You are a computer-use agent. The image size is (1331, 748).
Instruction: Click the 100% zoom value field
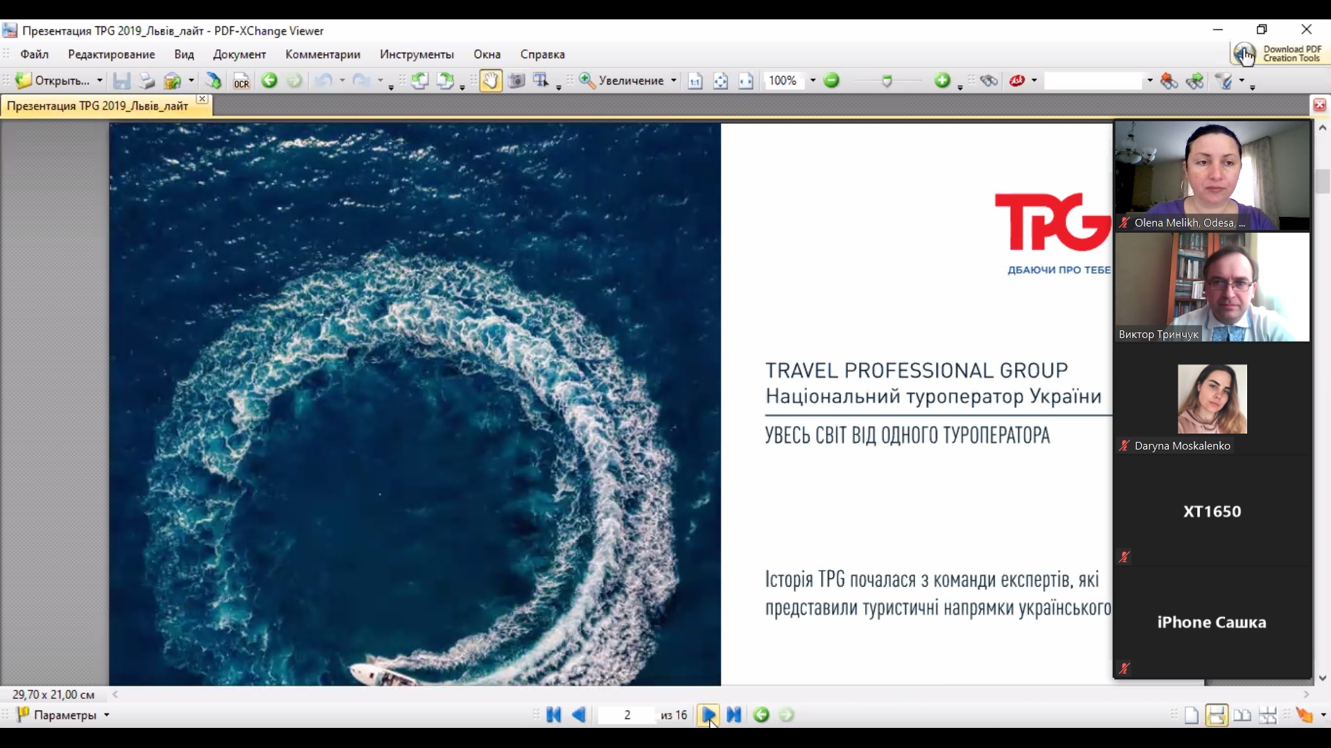pos(784,80)
